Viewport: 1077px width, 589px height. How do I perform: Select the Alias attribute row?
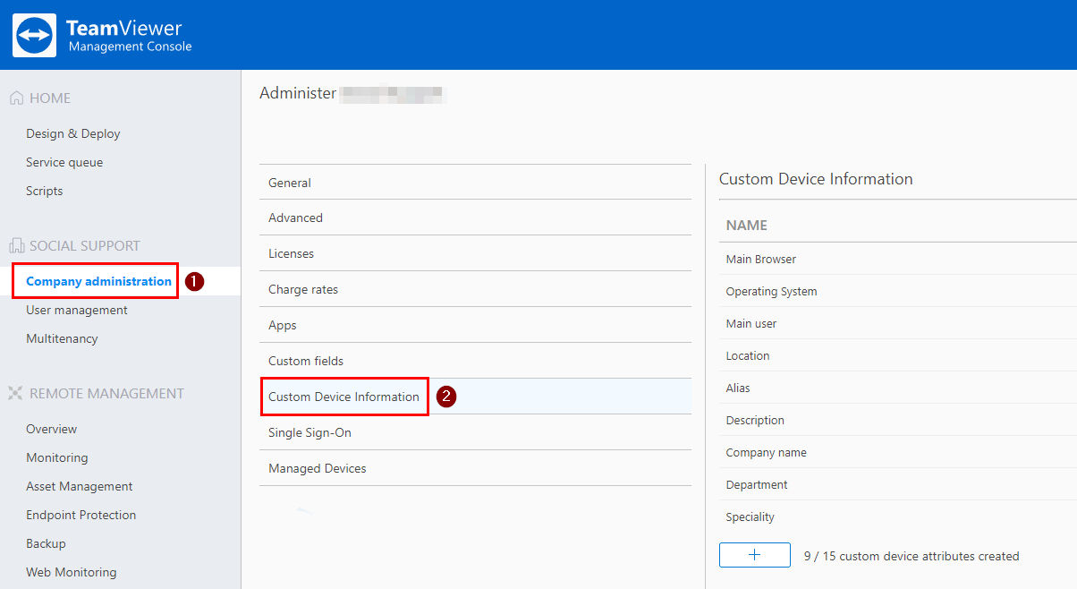click(x=898, y=388)
